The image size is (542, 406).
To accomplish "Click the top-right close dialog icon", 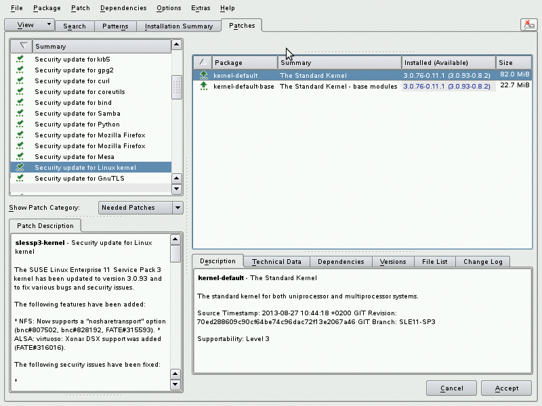I will coord(528,25).
